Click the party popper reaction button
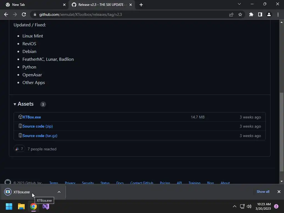The height and width of the screenshot is (213, 284). [19, 149]
